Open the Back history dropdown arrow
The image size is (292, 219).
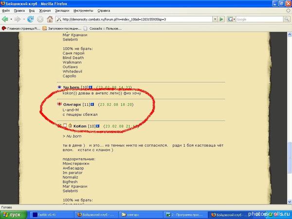[x=11, y=19]
